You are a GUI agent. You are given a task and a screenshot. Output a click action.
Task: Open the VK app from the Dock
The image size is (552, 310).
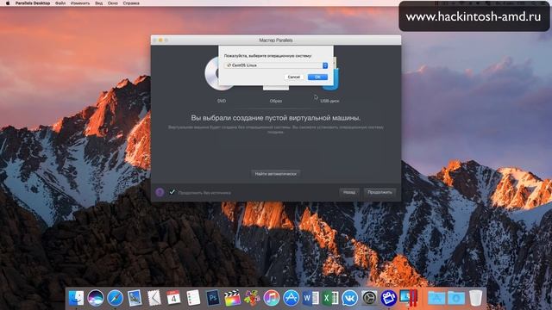[349, 298]
